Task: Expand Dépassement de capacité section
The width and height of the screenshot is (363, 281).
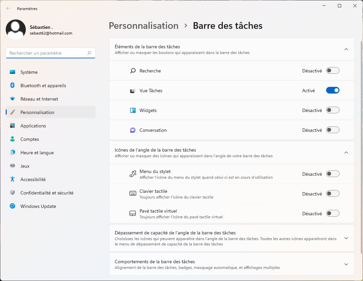Action: (x=346, y=238)
